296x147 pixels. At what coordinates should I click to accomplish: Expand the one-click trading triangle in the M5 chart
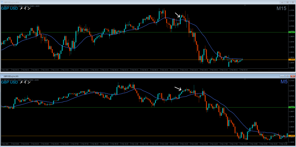click(x=2, y=80)
